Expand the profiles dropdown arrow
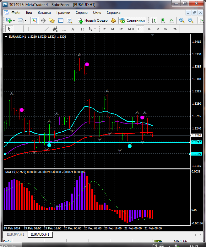This screenshot has width=206, height=247. click(26, 20)
